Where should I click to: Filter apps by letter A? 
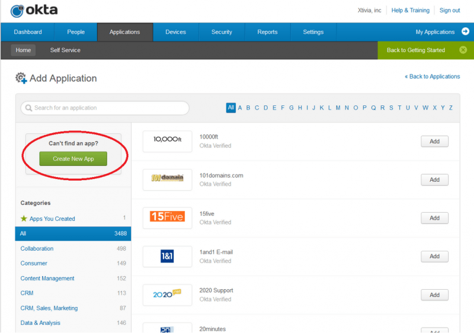[240, 108]
